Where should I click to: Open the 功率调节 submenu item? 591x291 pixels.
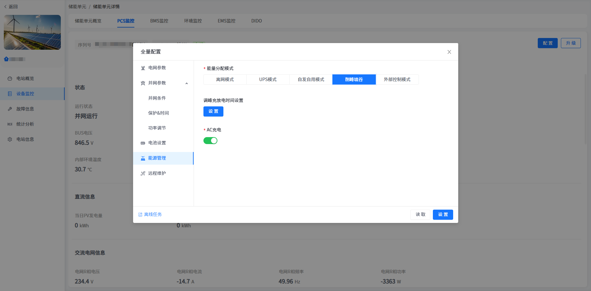tap(157, 128)
